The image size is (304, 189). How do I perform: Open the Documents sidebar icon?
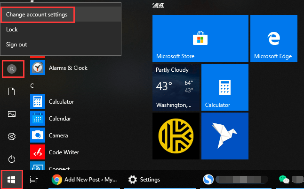[11, 91]
